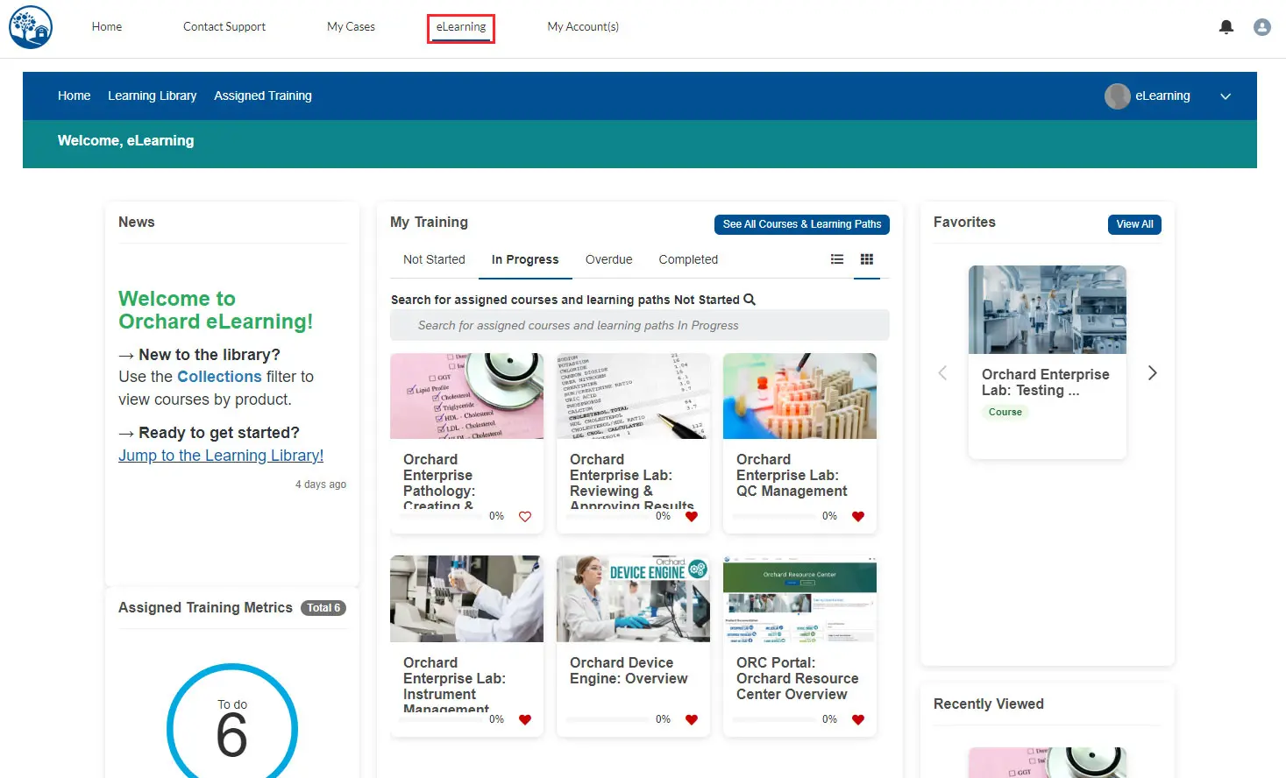Open the Device Engine Overview thumbnail
This screenshot has height=778, width=1286.
click(633, 598)
